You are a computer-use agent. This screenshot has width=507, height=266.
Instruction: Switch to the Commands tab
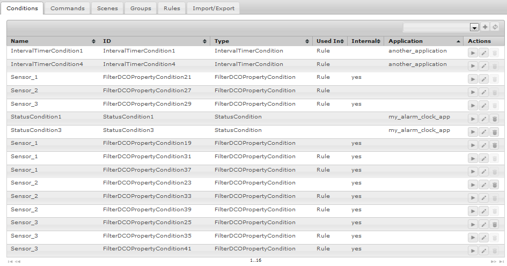click(68, 8)
